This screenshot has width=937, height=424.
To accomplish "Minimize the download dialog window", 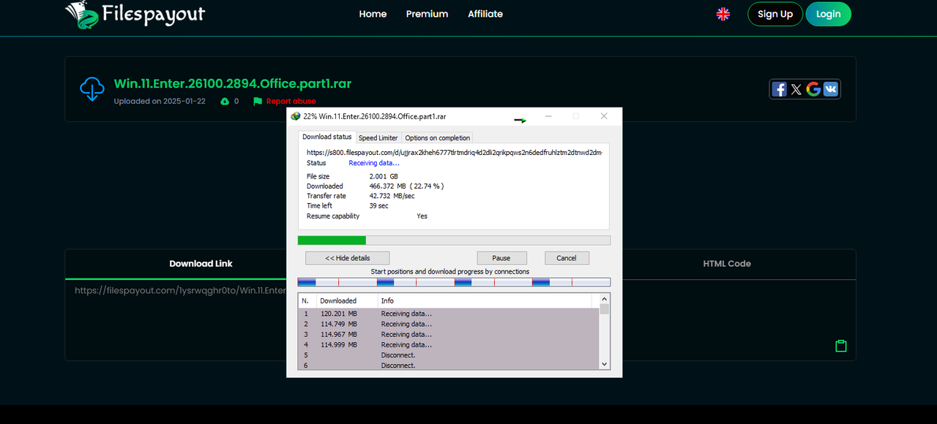I will coord(548,116).
